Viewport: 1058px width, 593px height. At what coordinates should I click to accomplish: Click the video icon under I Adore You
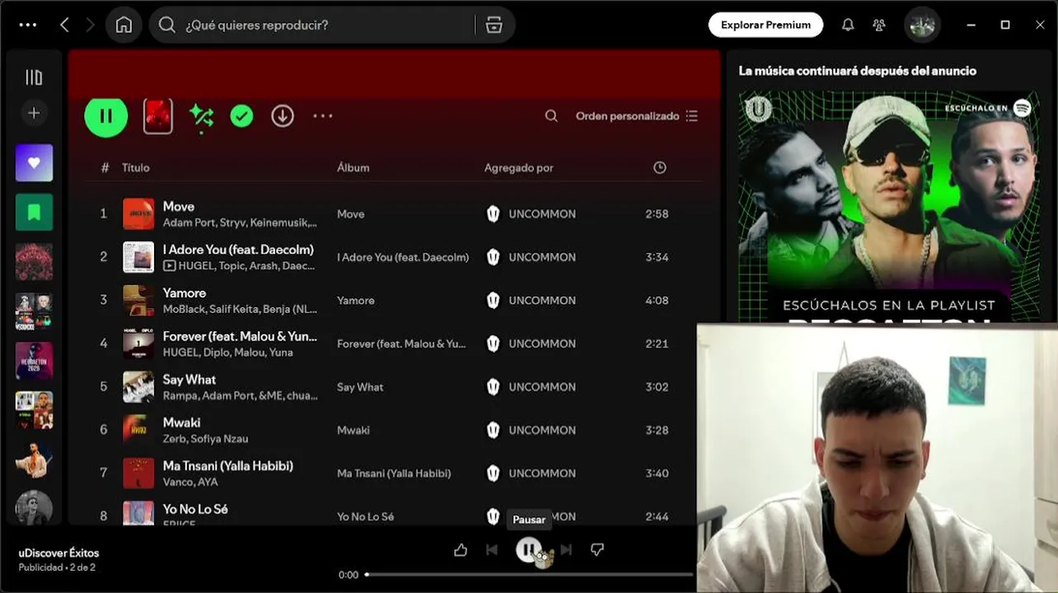(x=169, y=266)
